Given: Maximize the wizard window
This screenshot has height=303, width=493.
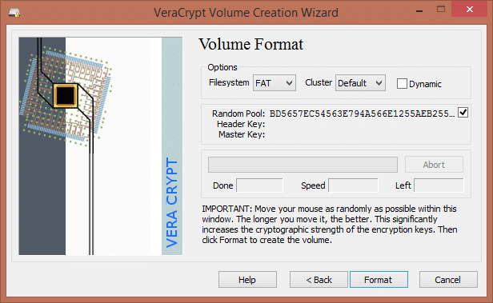Looking at the screenshot, I should point(441,9).
